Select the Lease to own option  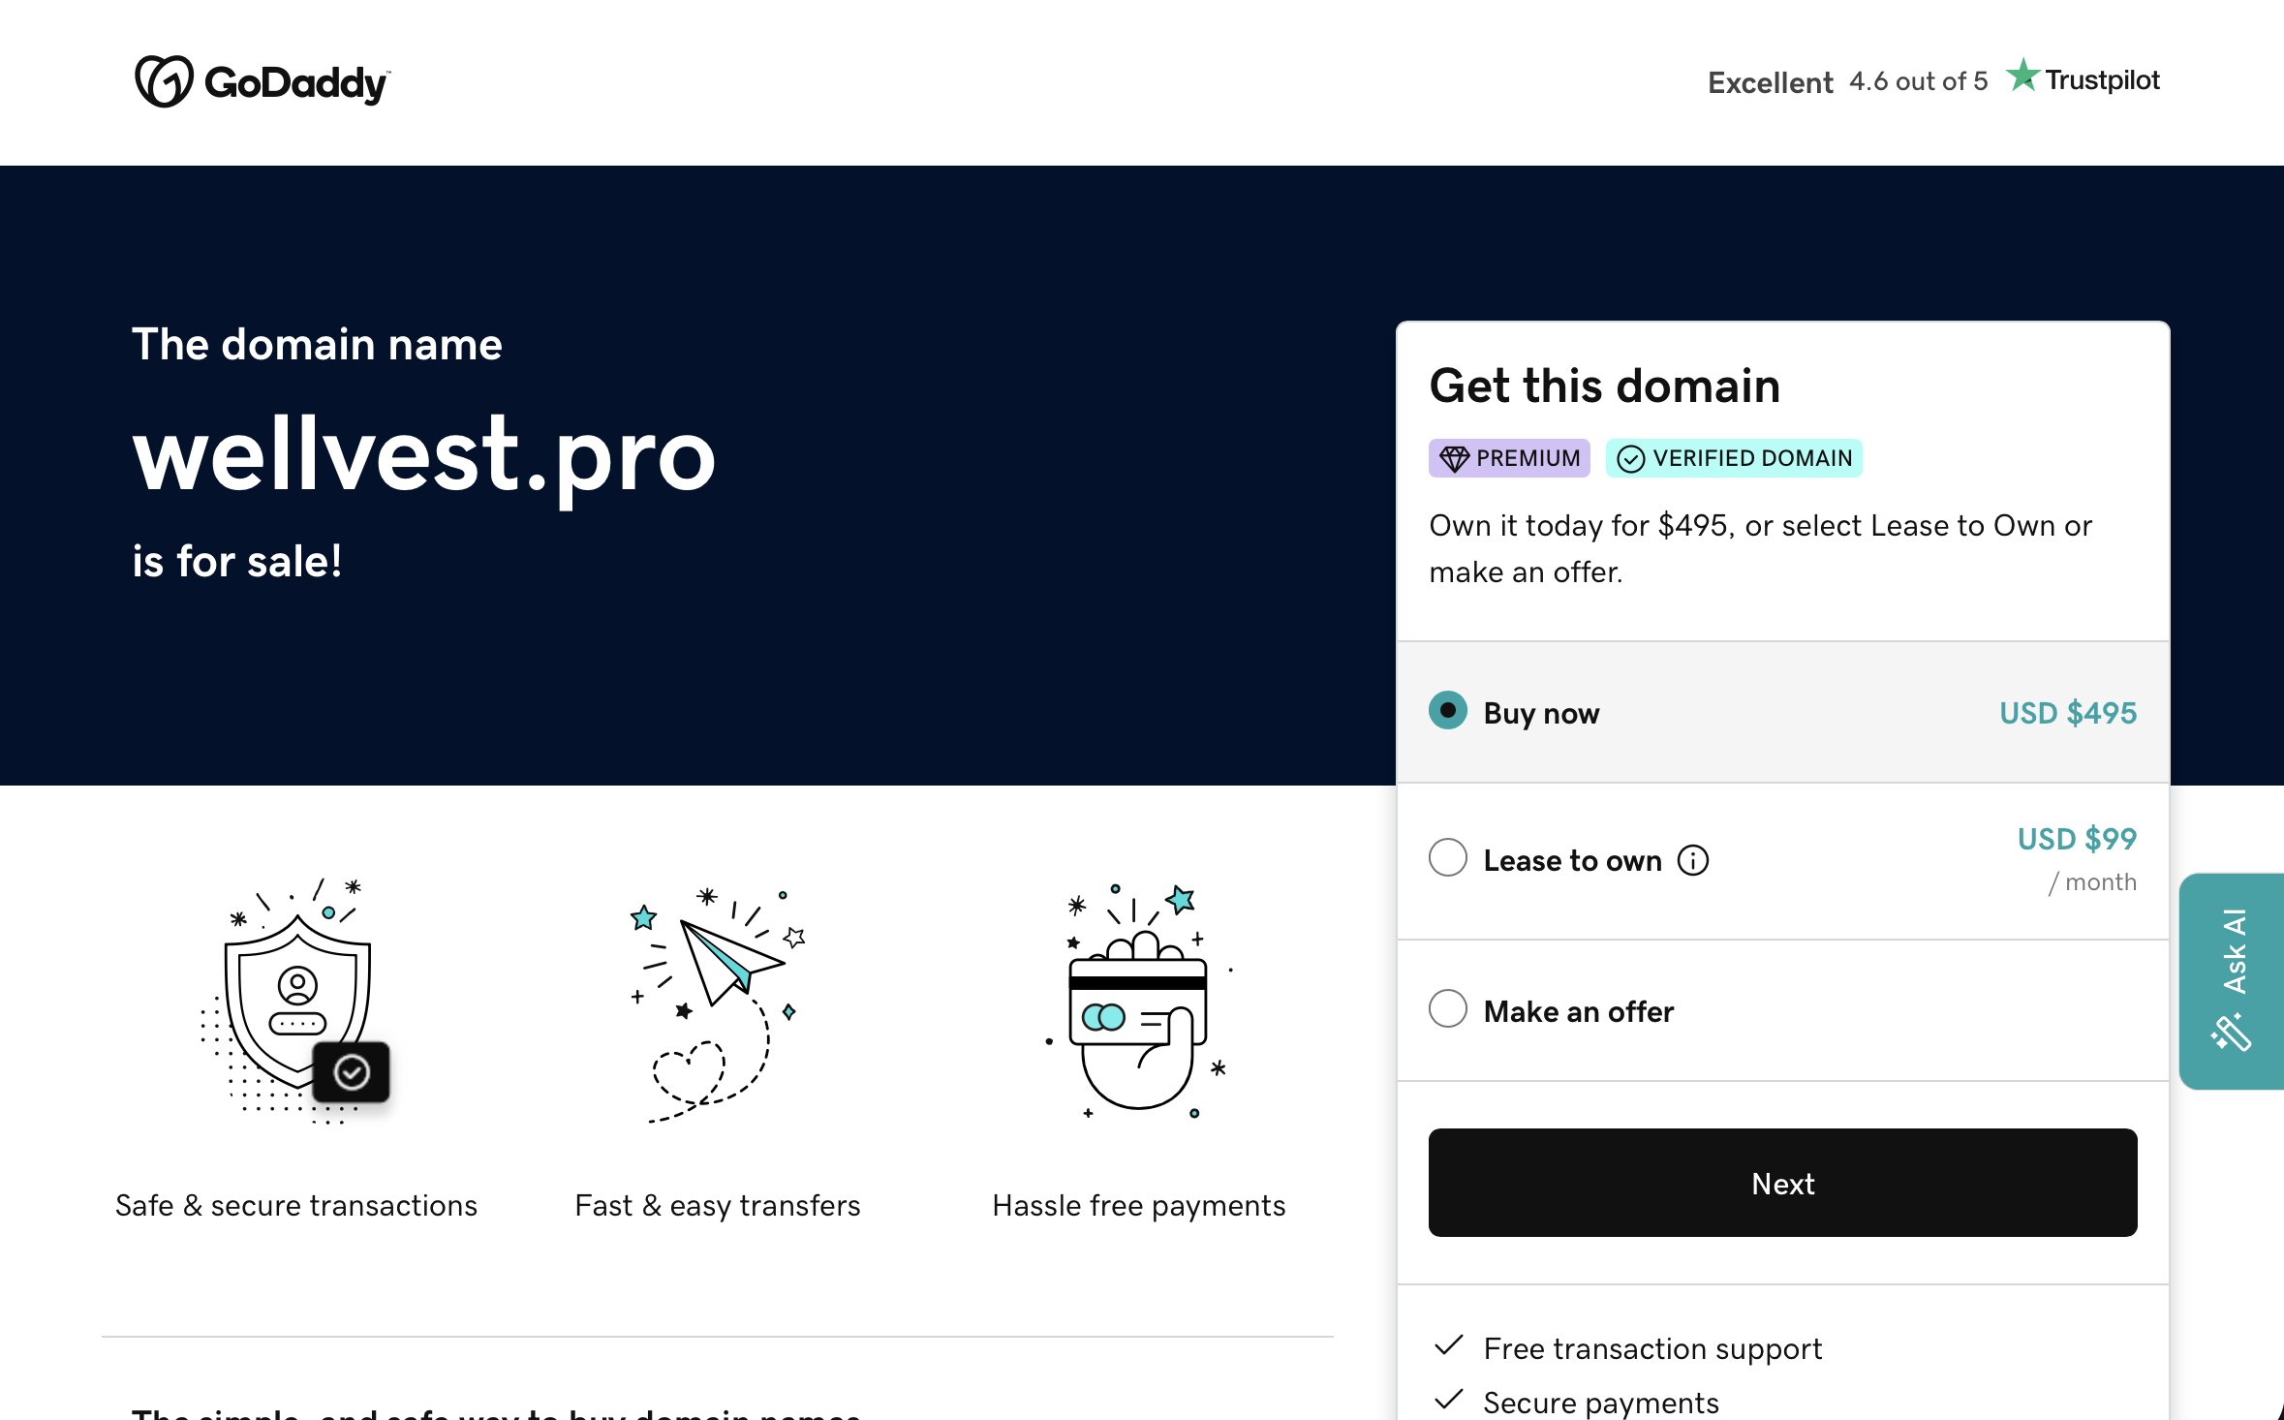[1447, 858]
